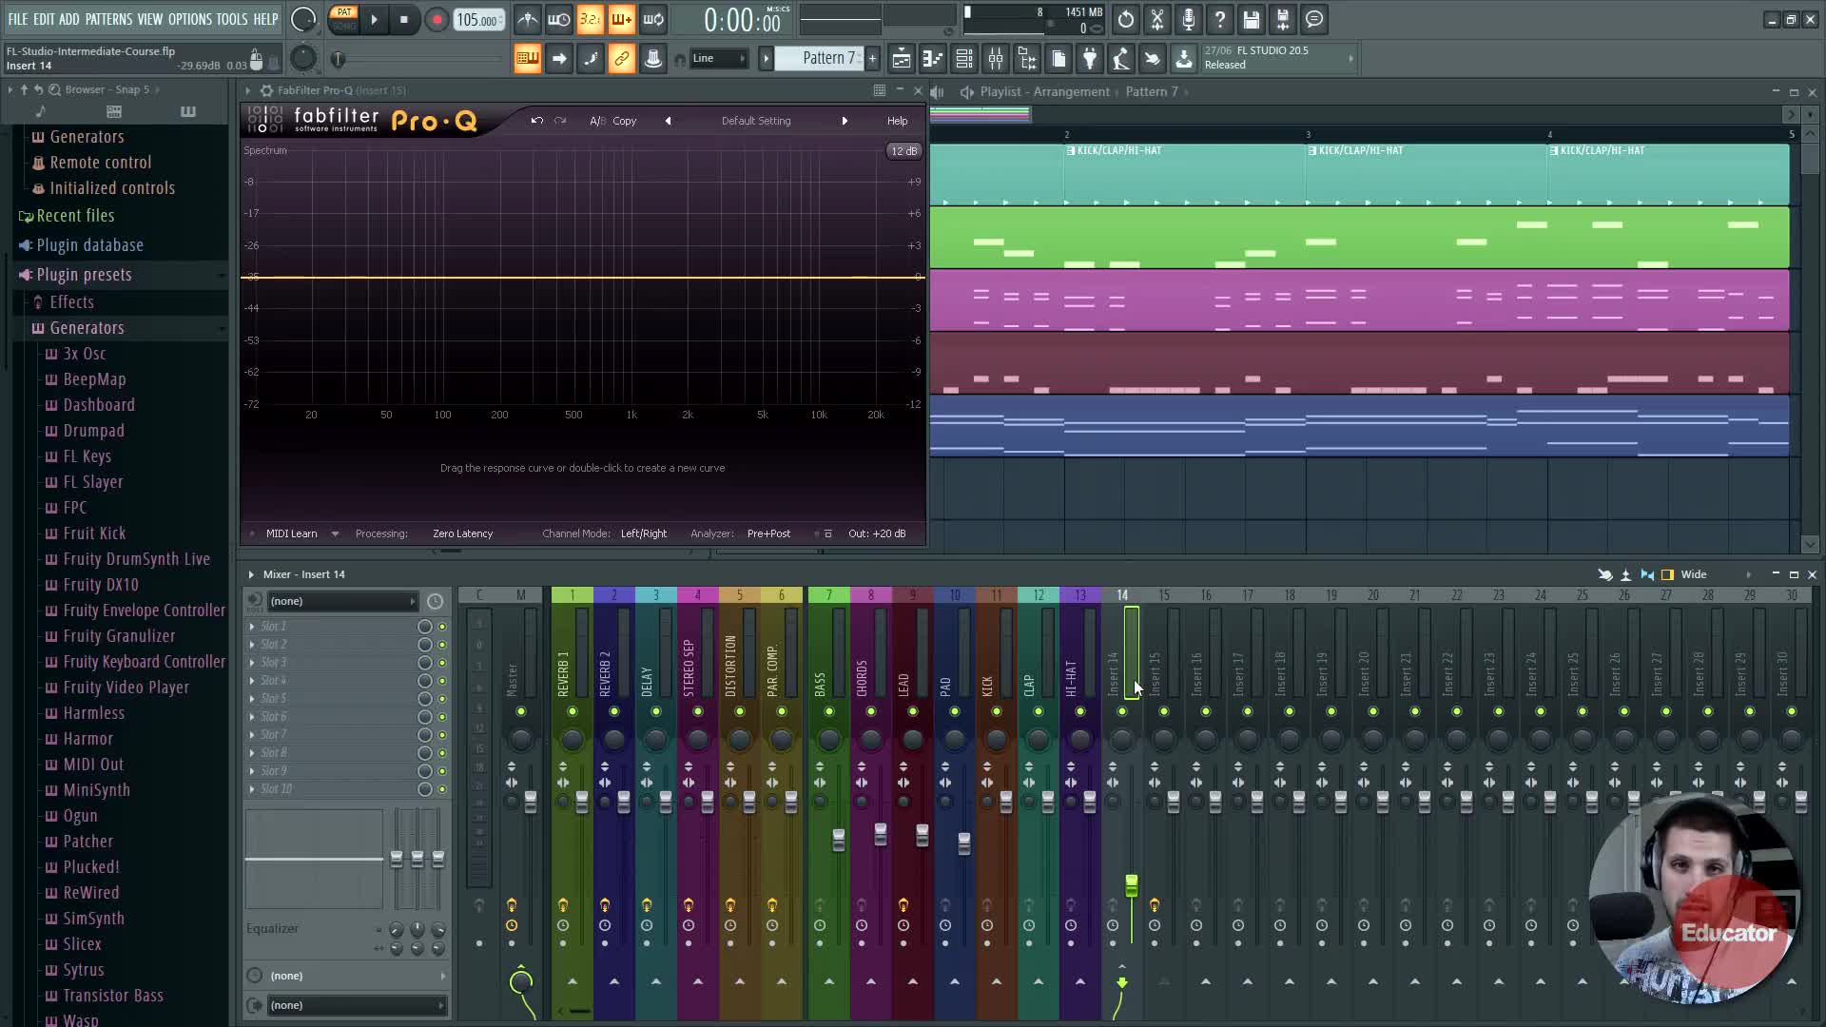Open Pro-Q Zero Latency processing dropdown
Screen dimensions: 1826x1027
point(462,533)
